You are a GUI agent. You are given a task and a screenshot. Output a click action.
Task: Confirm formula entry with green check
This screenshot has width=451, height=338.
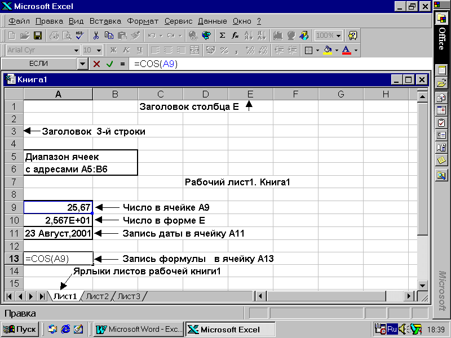point(109,64)
